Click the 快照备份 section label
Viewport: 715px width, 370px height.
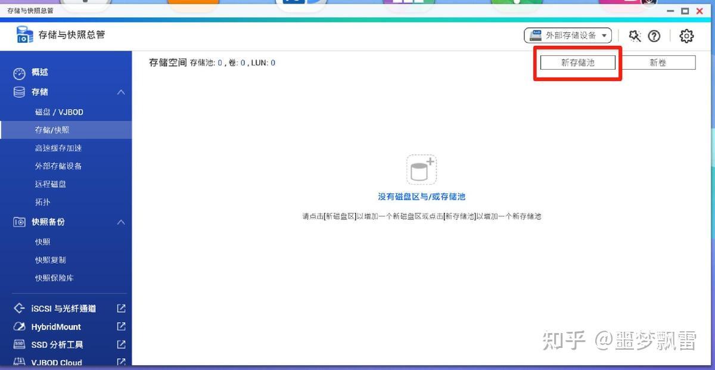(48, 222)
